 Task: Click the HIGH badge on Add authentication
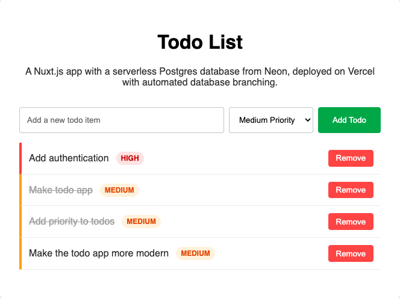pos(130,158)
